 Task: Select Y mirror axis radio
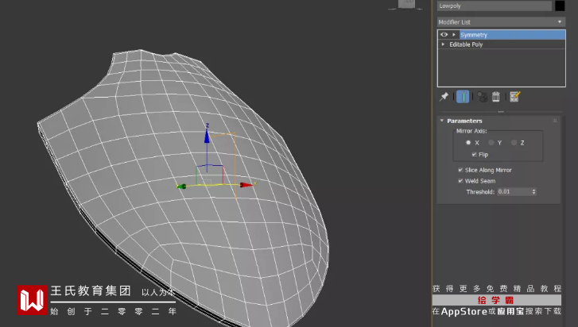(491, 142)
